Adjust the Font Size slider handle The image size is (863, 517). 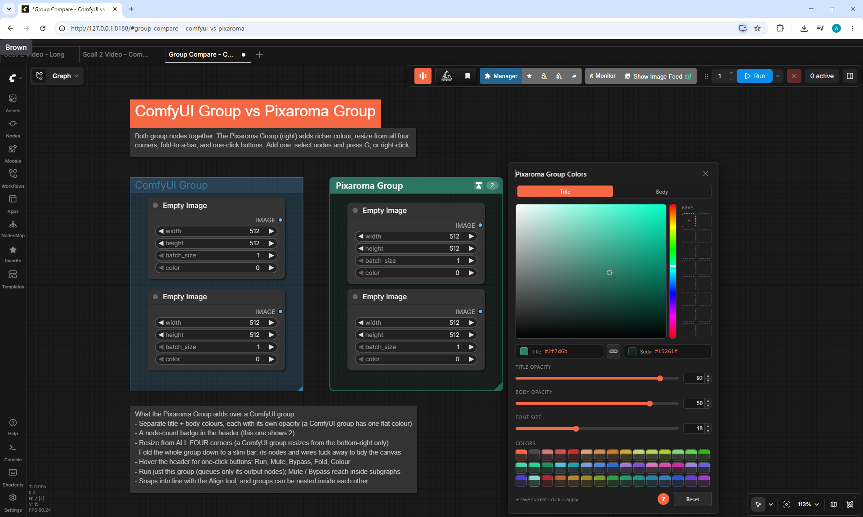576,429
